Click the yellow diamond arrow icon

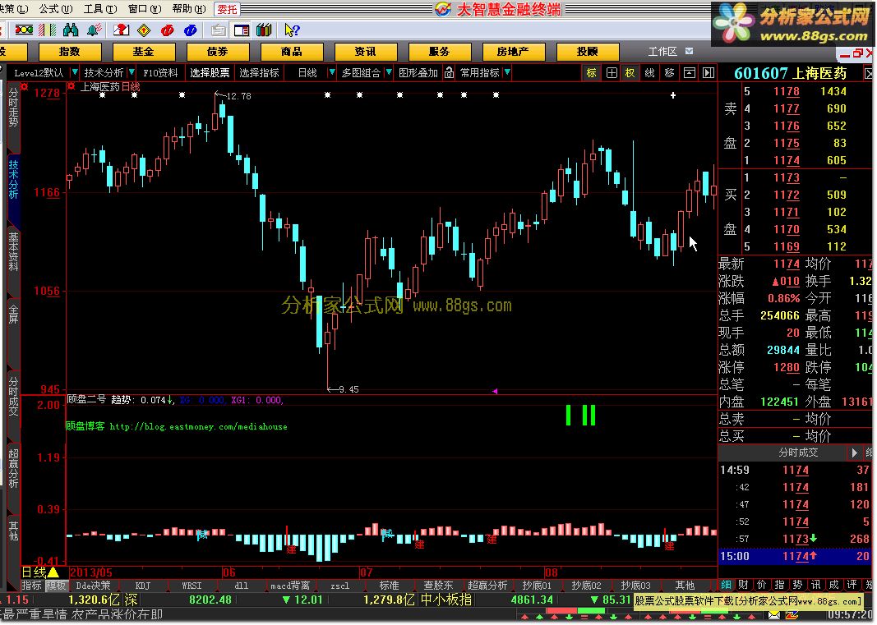[144, 30]
